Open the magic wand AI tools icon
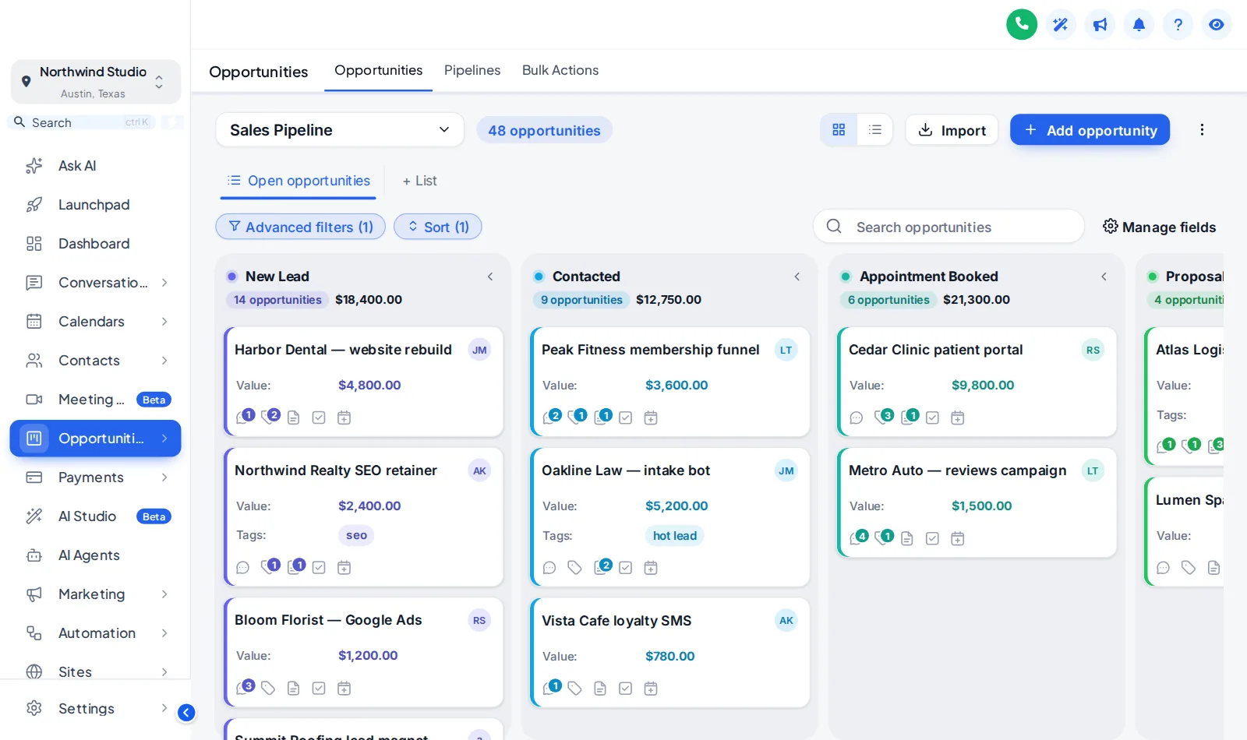Viewport: 1247px width, 740px height. [x=1061, y=24]
